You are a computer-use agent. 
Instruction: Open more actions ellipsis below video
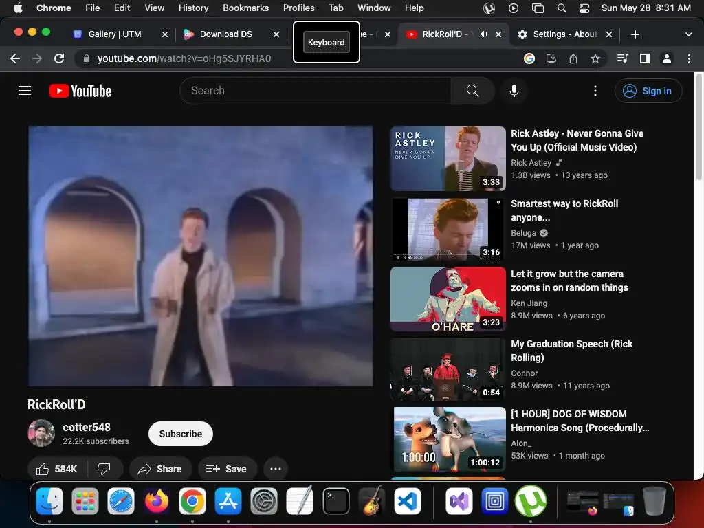point(276,469)
